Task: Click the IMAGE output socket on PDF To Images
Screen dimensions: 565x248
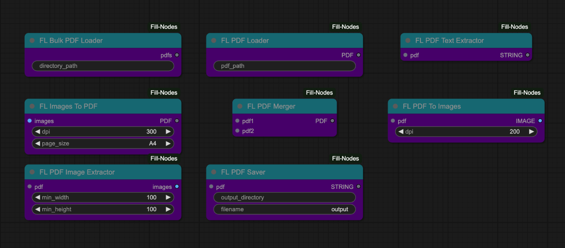Action: 540,121
